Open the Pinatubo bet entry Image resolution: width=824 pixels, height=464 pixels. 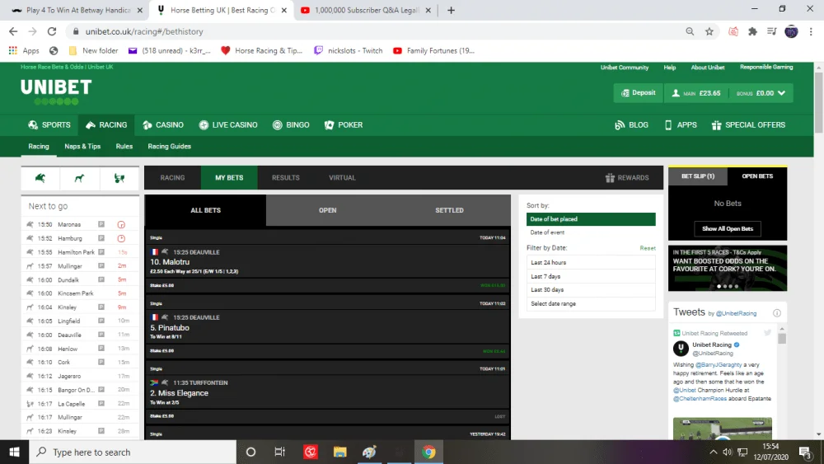[327, 327]
